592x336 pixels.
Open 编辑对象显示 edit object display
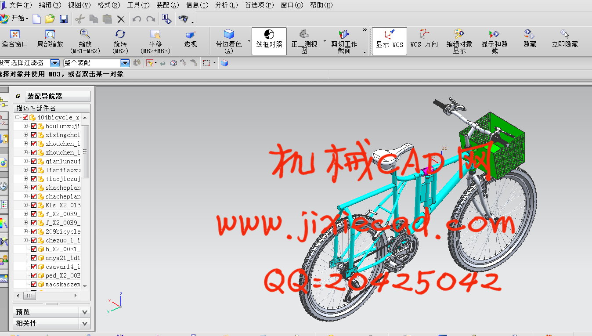click(459, 41)
